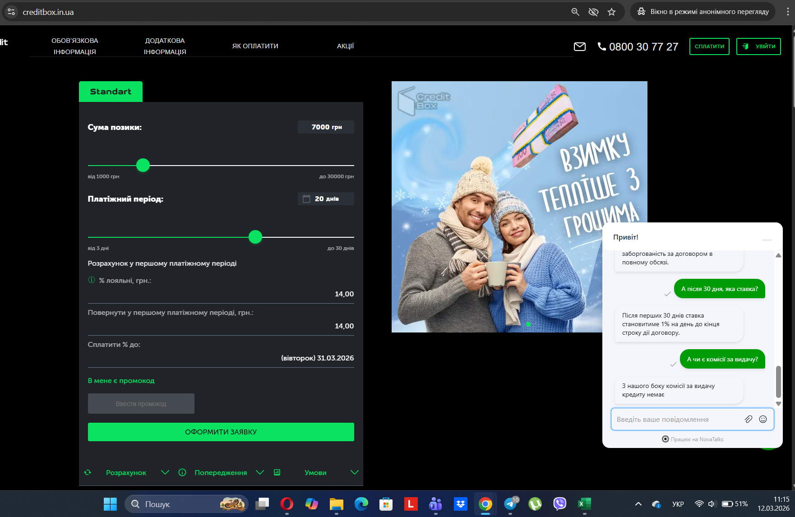
Task: Call the 0800 30 77 27 number link
Action: coord(643,46)
